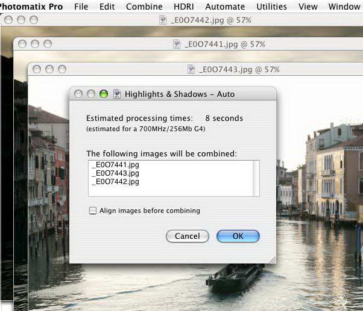Select _E0O7441.jpg in the combine list

click(x=115, y=165)
